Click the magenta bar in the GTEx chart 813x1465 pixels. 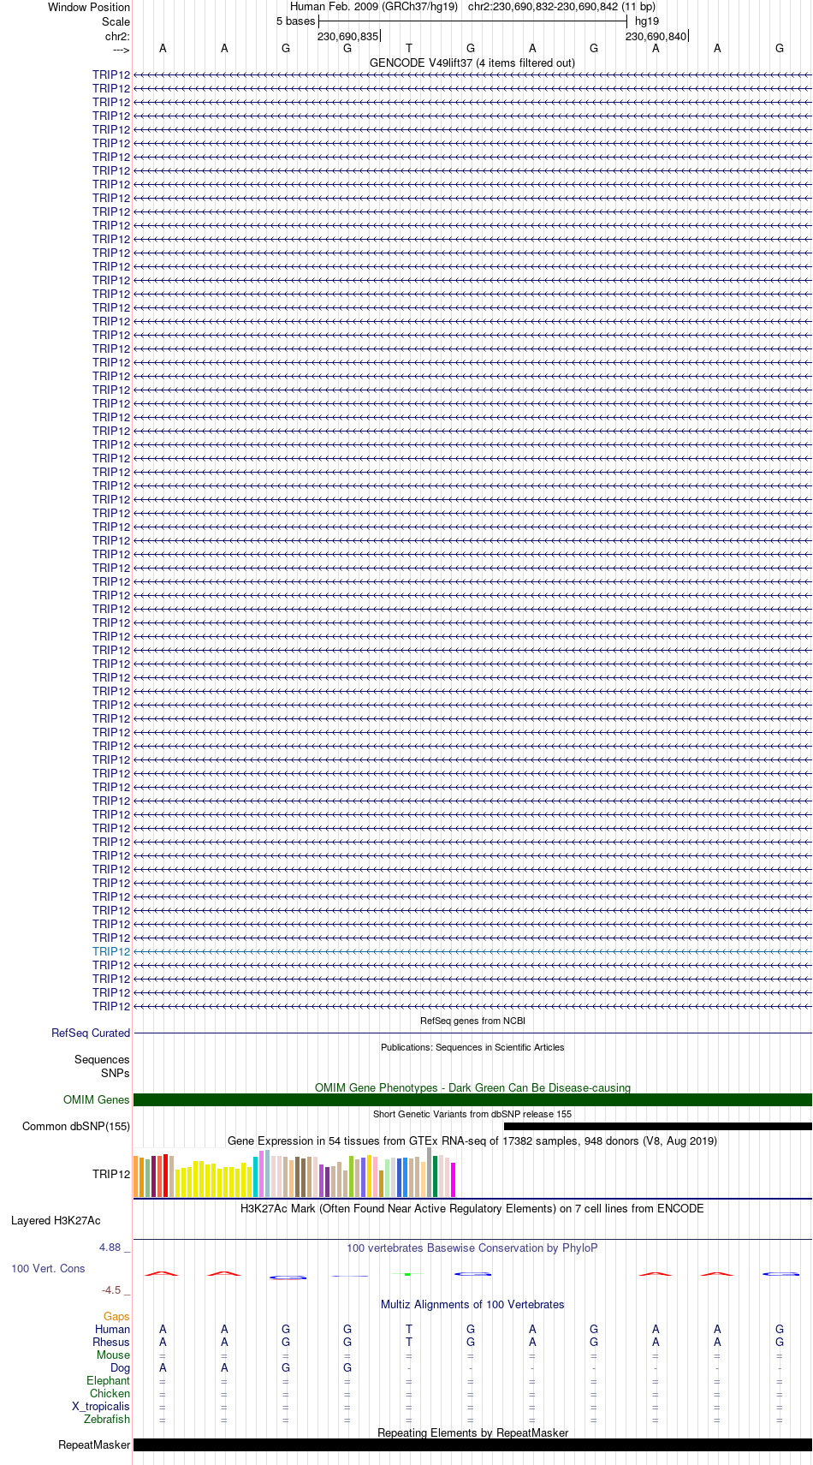click(454, 1180)
